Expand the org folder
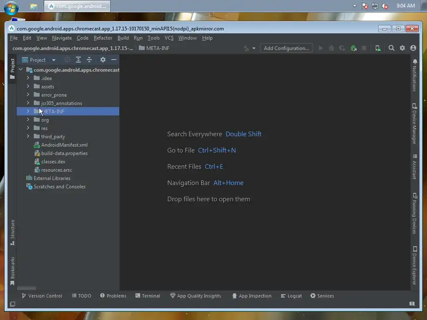The height and width of the screenshot is (320, 427). point(28,120)
